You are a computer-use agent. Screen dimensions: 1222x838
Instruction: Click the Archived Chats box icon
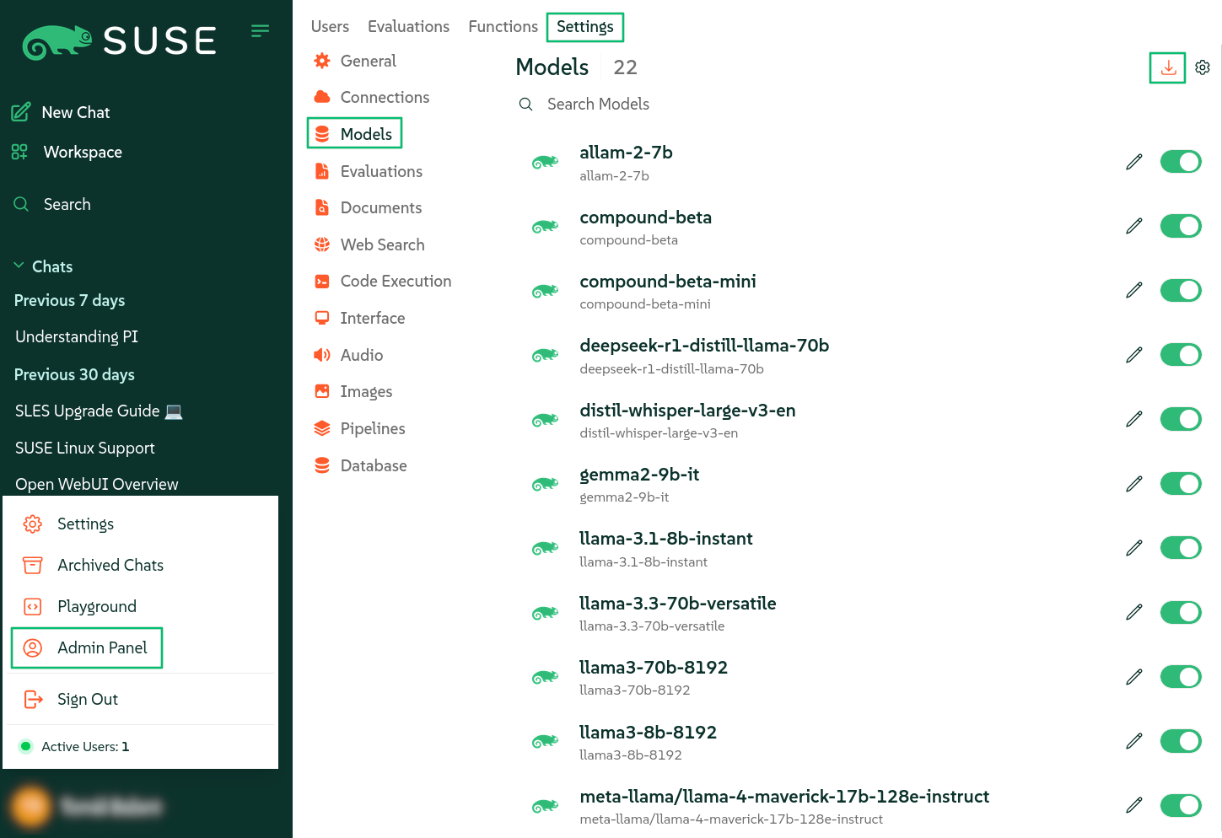coord(33,565)
